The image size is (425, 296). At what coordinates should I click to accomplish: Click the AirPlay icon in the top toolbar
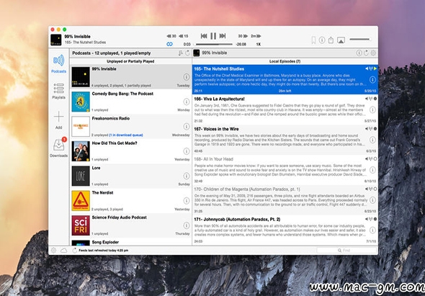click(x=341, y=40)
